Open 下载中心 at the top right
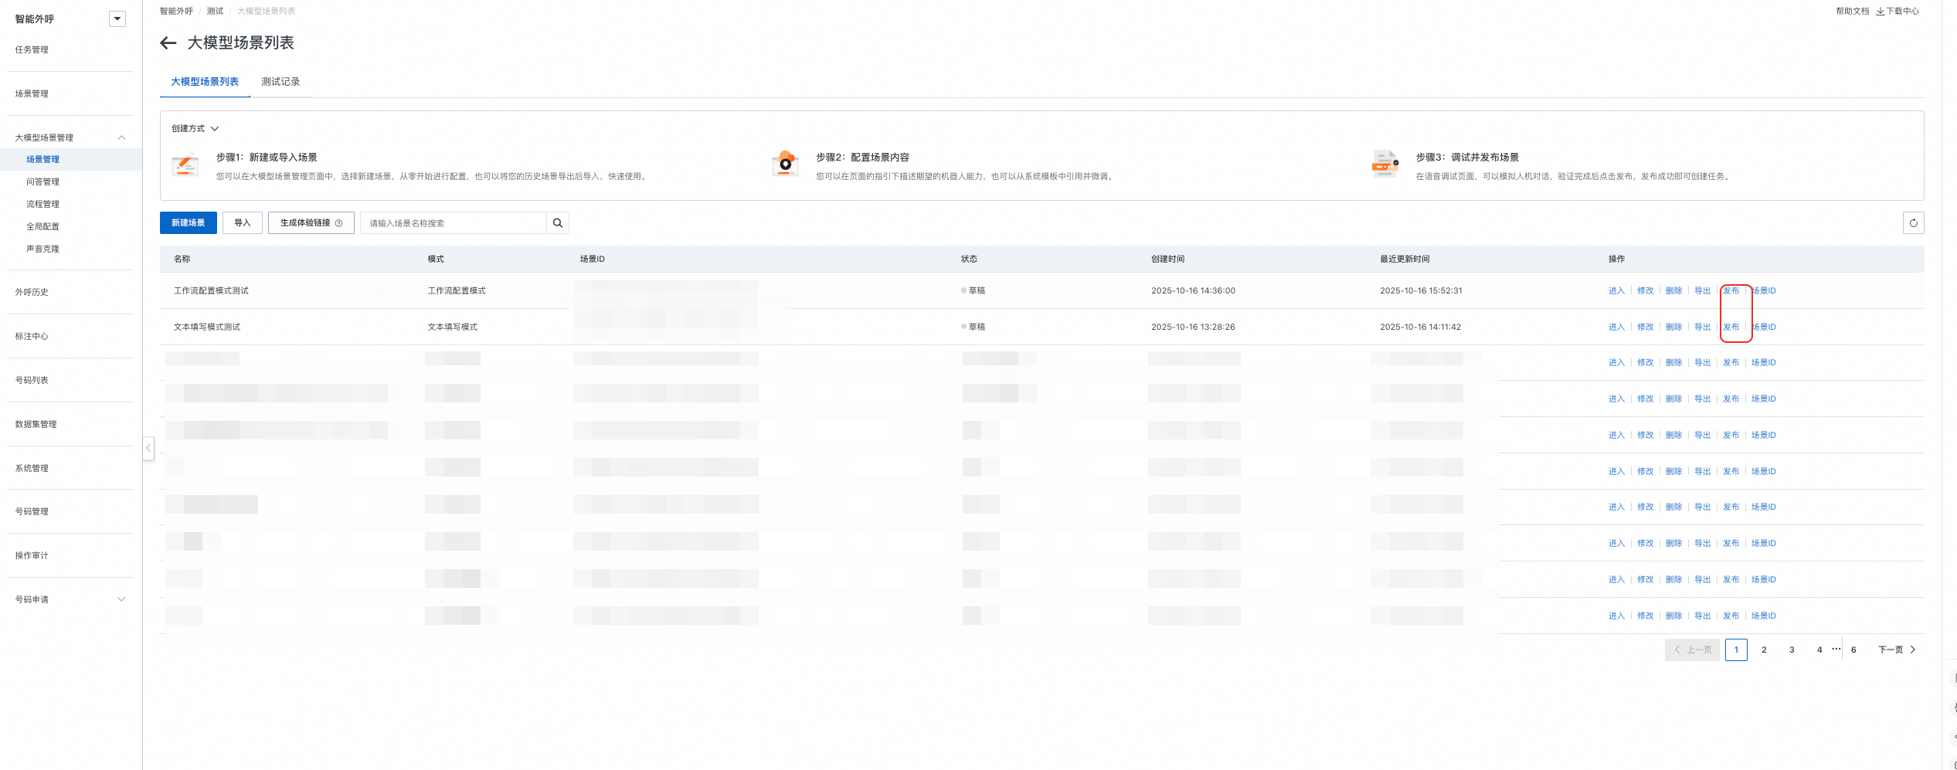This screenshot has height=770, width=1957. click(x=1898, y=11)
